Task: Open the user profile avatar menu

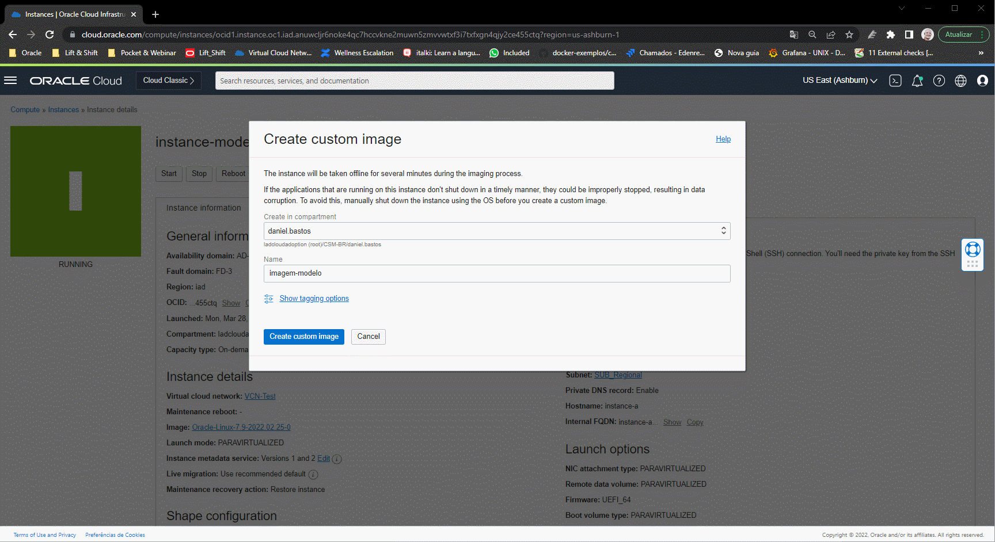Action: click(982, 81)
